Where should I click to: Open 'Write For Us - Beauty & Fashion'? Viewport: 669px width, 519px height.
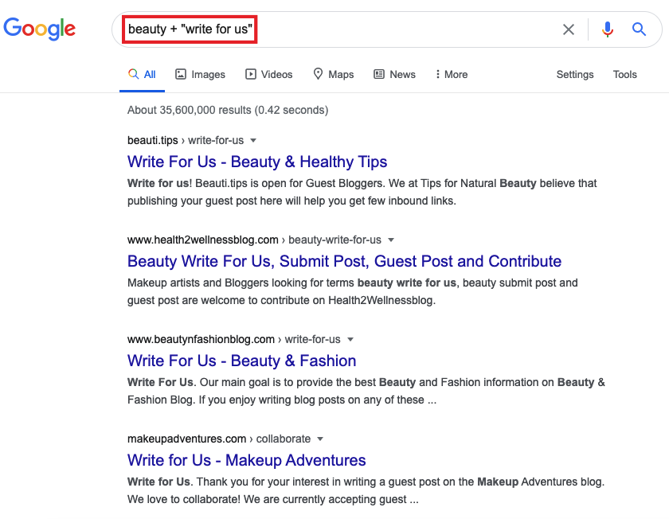coord(241,361)
